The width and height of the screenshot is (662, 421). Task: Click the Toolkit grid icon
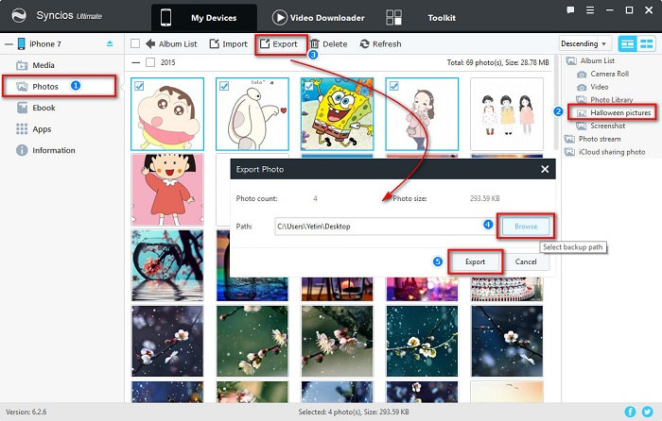point(394,18)
